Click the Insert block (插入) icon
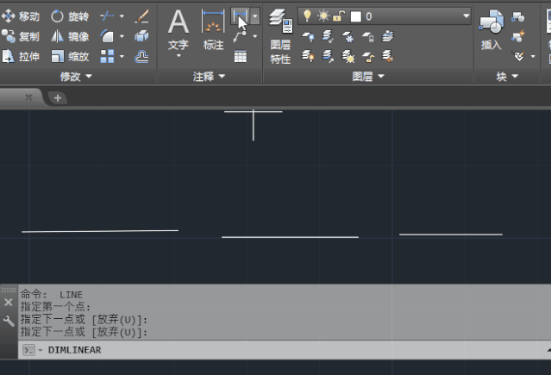The image size is (551, 375). (x=492, y=30)
